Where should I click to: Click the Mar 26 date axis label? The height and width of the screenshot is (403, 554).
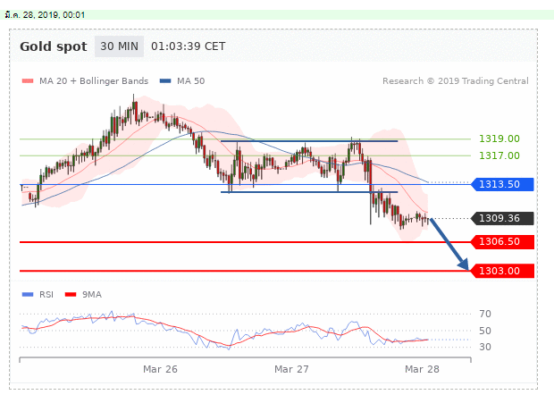[160, 369]
